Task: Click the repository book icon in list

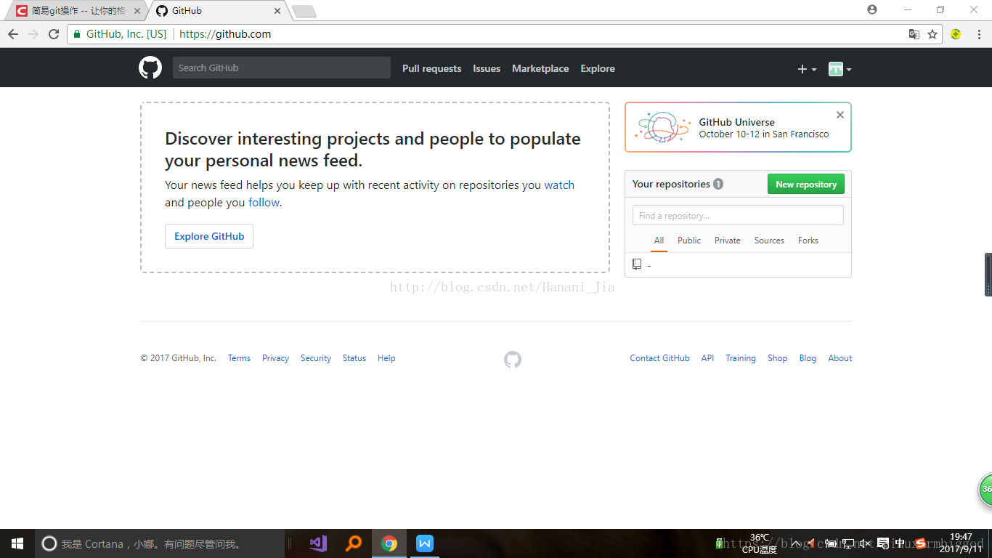Action: 637,264
